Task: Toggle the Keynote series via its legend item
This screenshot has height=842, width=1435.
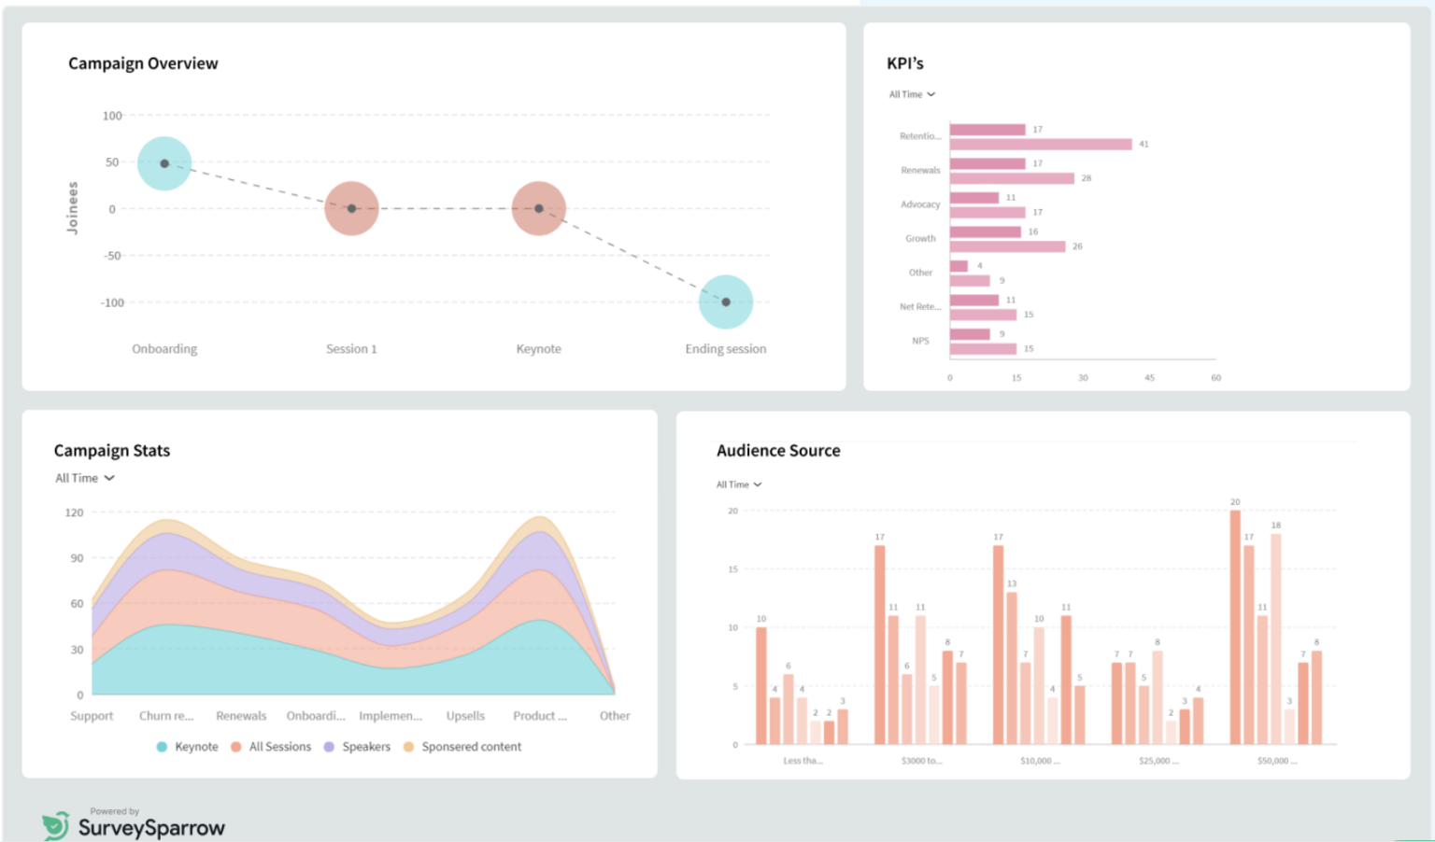Action: tap(188, 747)
